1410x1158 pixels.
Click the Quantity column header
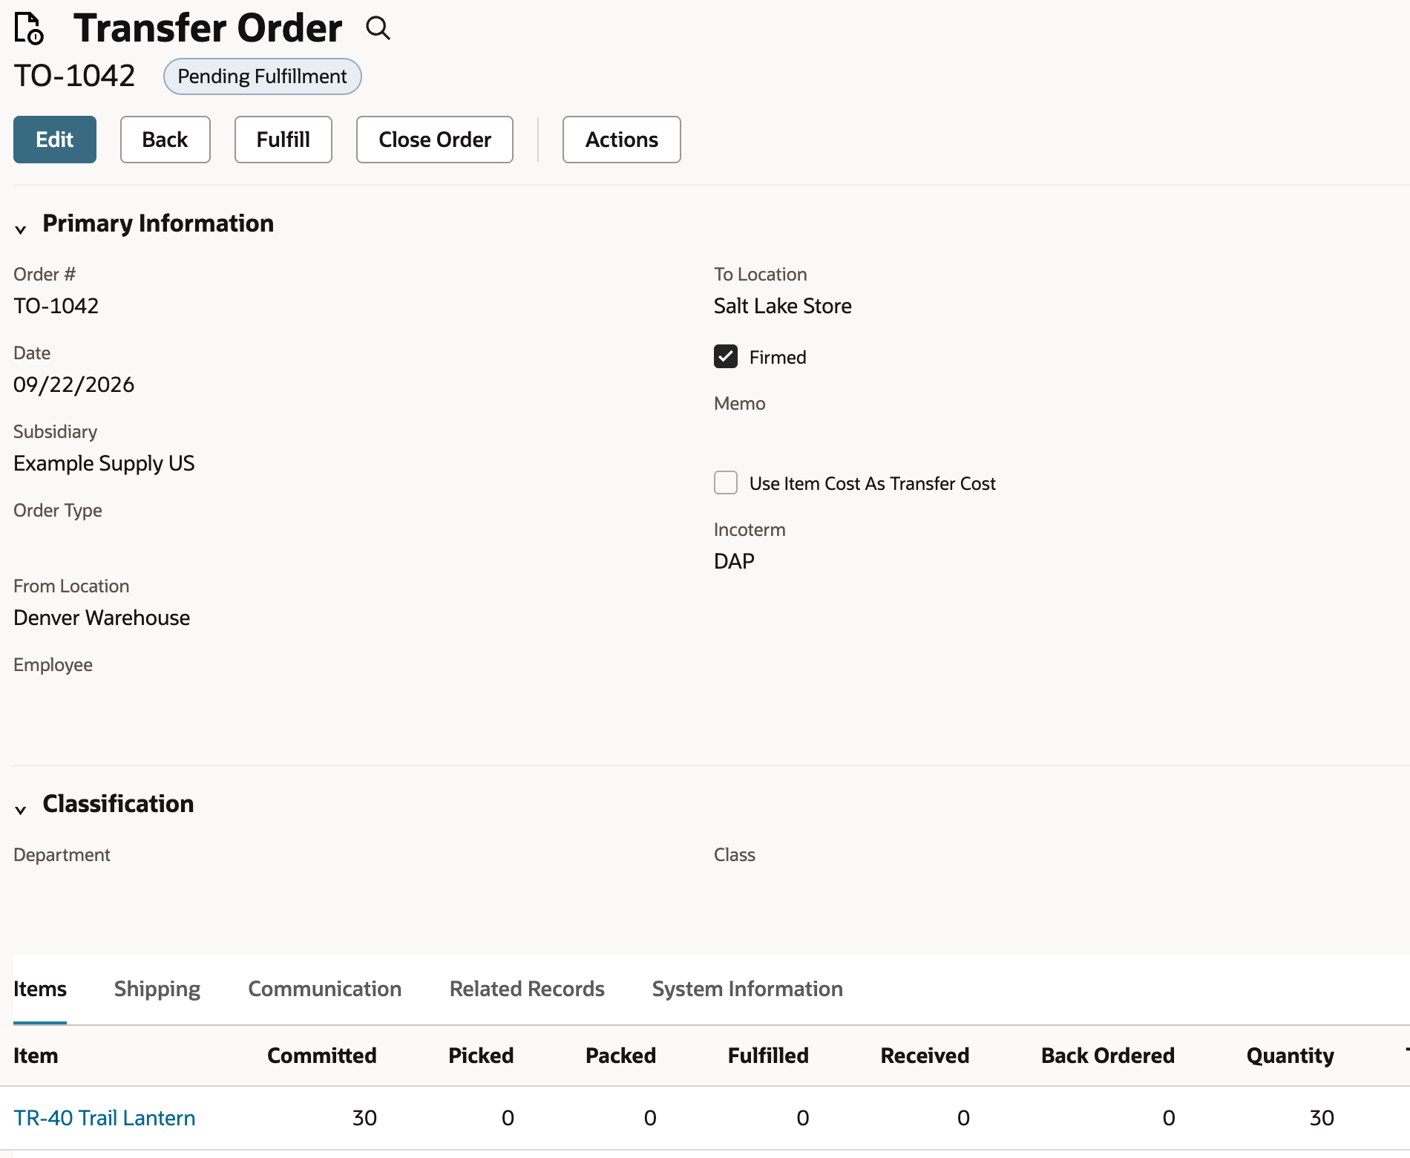coord(1291,1056)
